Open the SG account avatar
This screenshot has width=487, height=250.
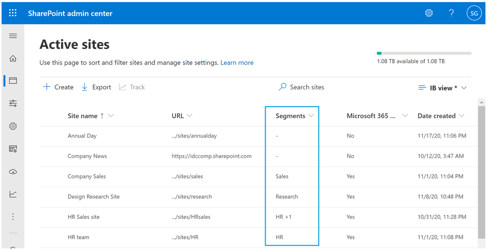474,13
